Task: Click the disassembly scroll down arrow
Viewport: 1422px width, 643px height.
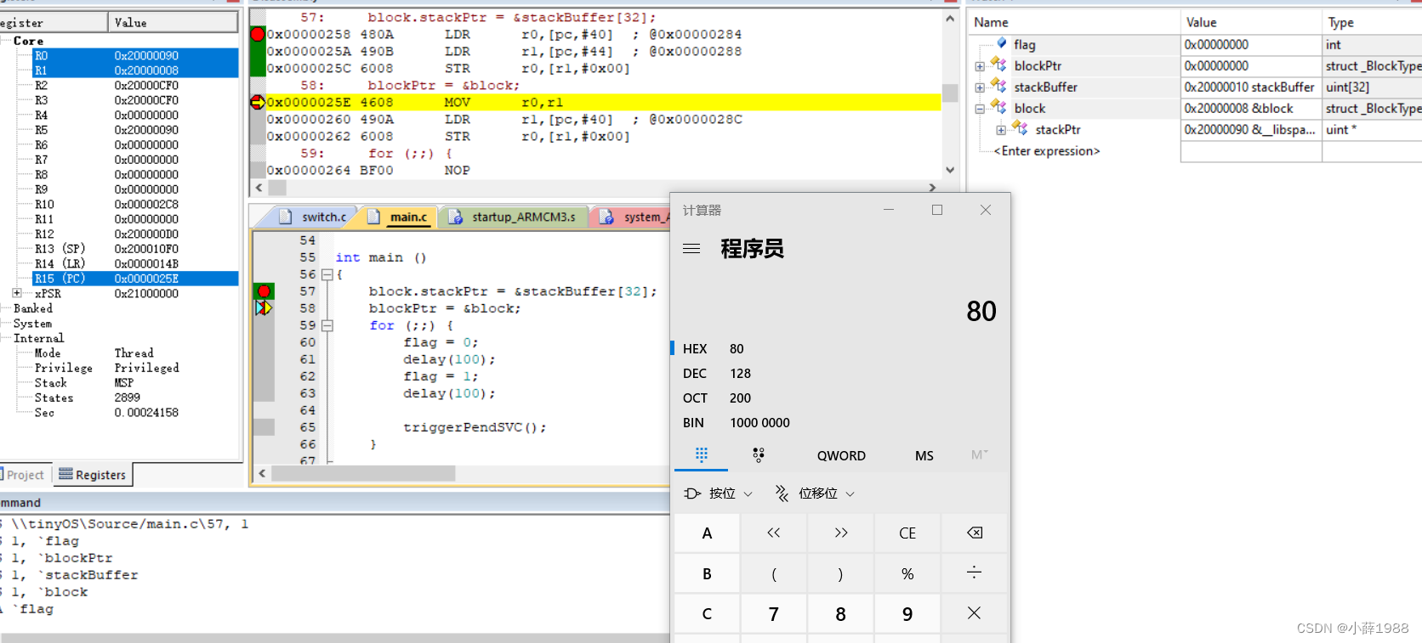Action: (x=950, y=170)
